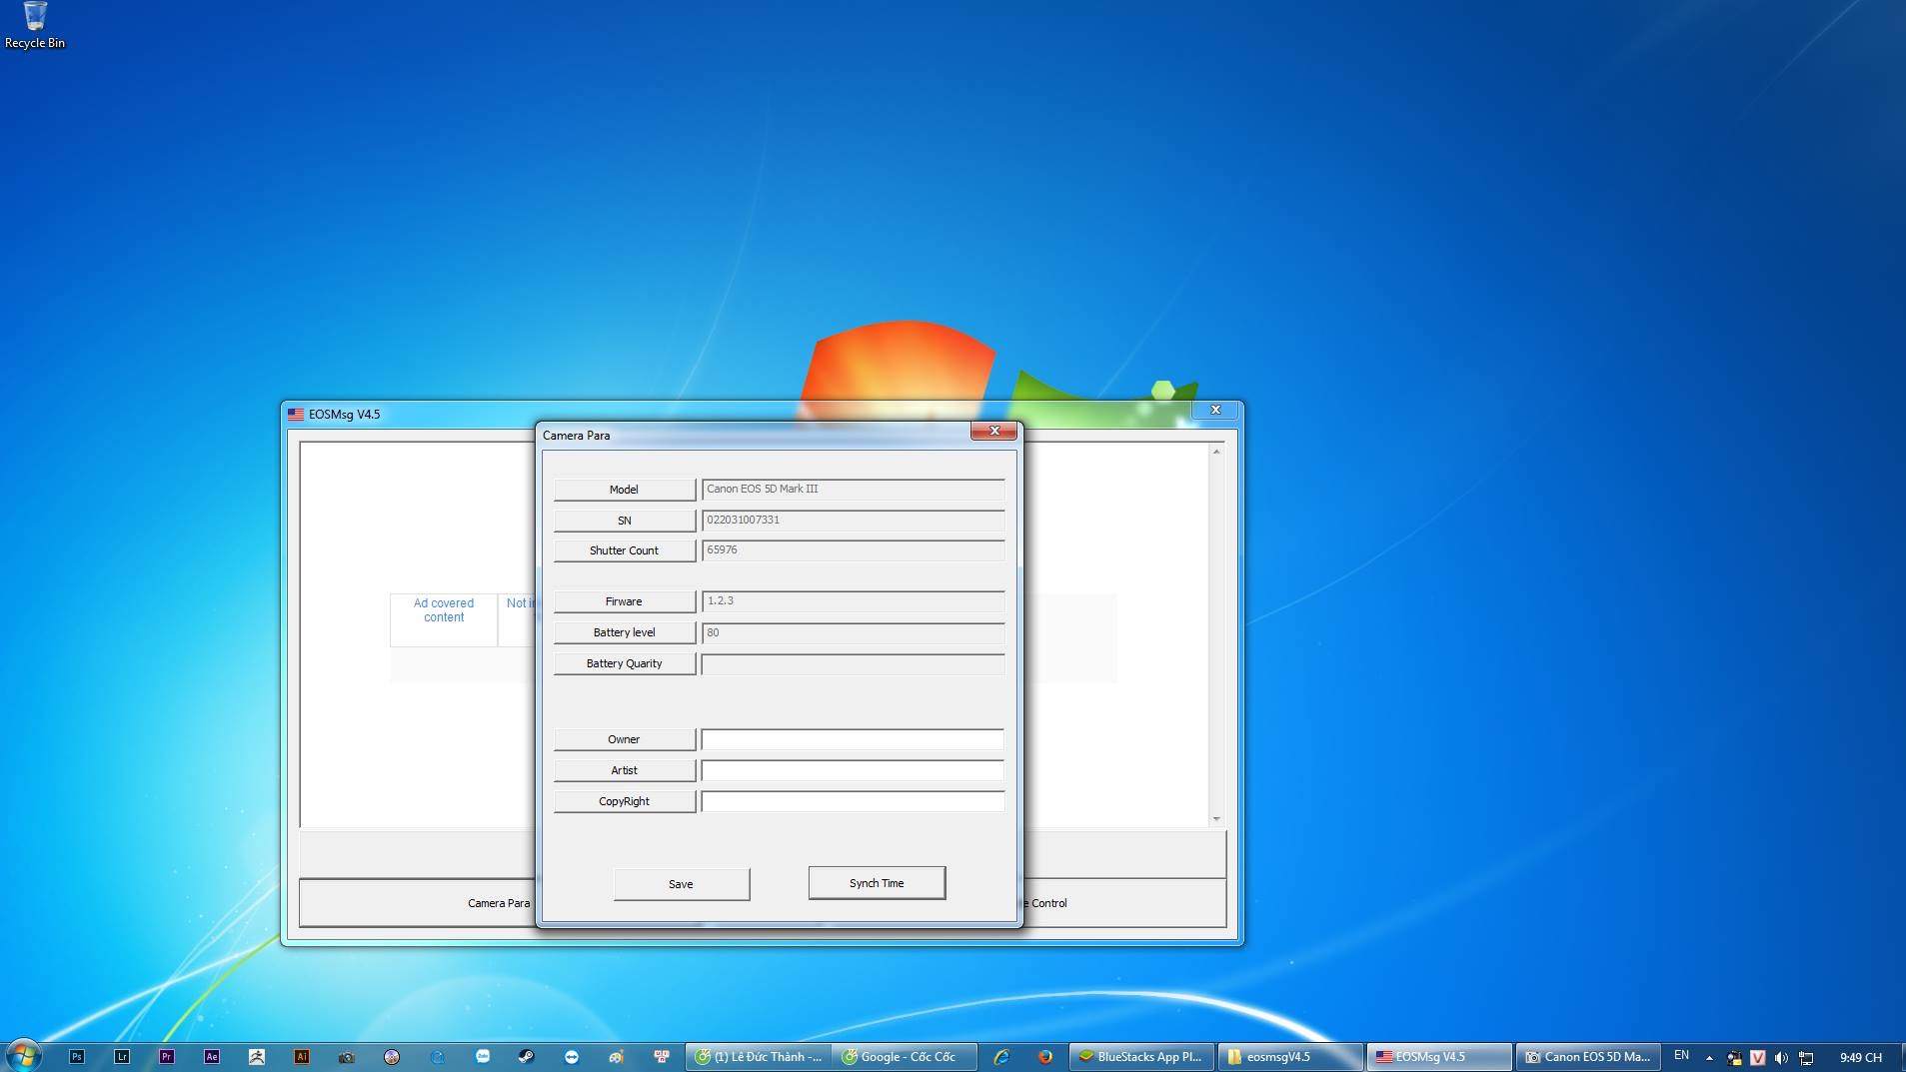1906x1072 pixels.
Task: Switch to Lê Đức Thành browser taskbar item
Action: 758,1056
